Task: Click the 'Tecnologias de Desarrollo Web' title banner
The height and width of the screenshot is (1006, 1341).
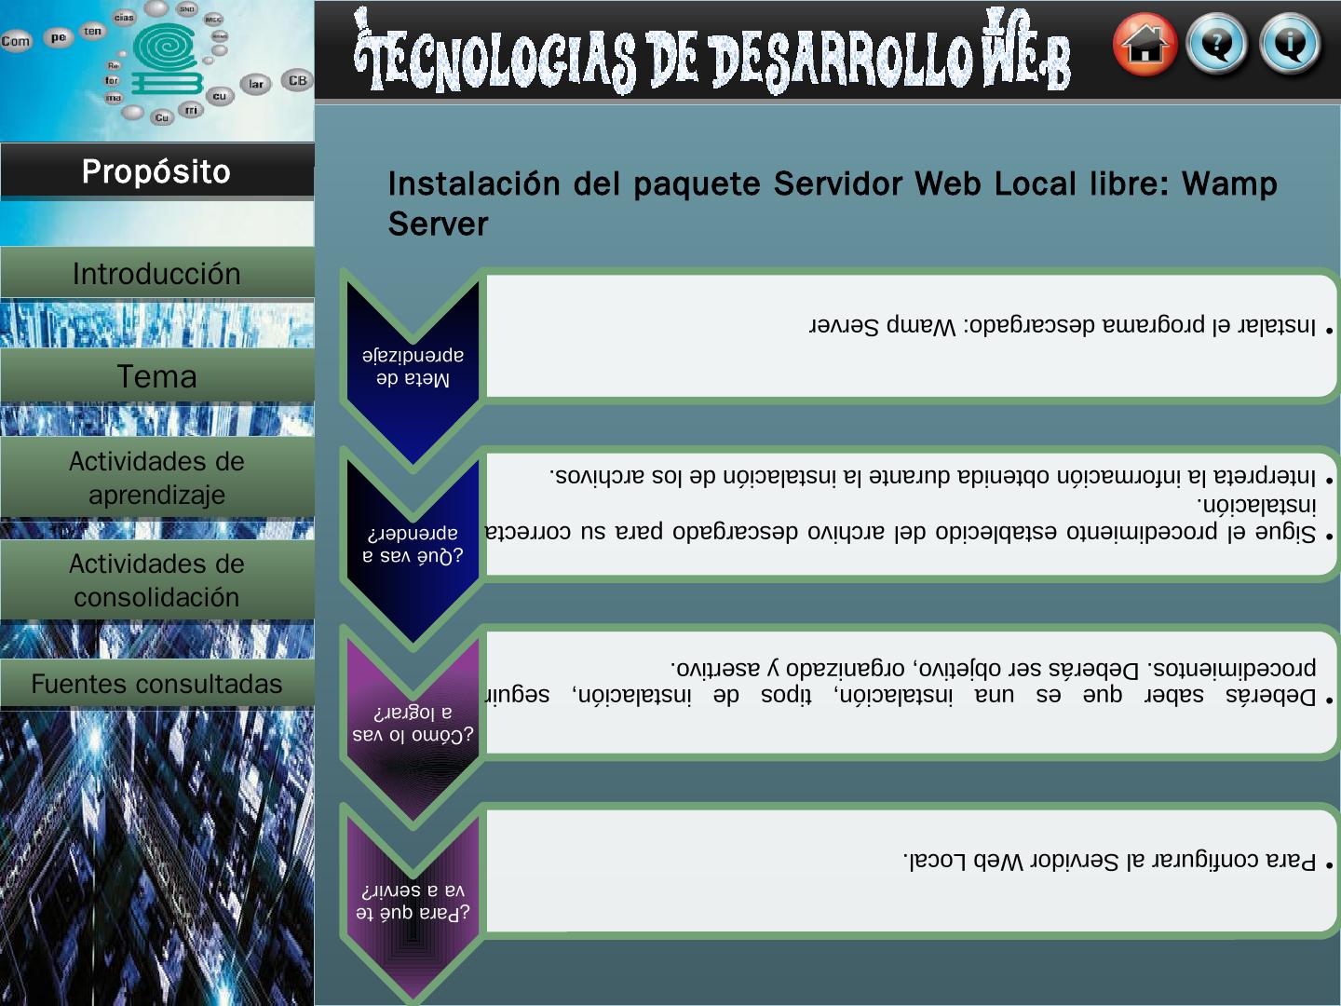Action: point(712,49)
